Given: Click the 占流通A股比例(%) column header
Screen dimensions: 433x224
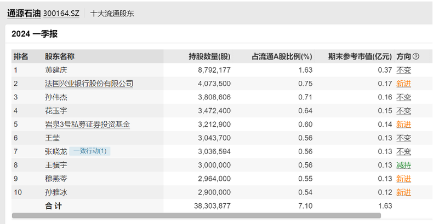Looking at the screenshot, I should [x=282, y=56].
